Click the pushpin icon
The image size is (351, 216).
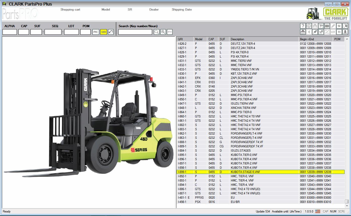tap(315, 32)
